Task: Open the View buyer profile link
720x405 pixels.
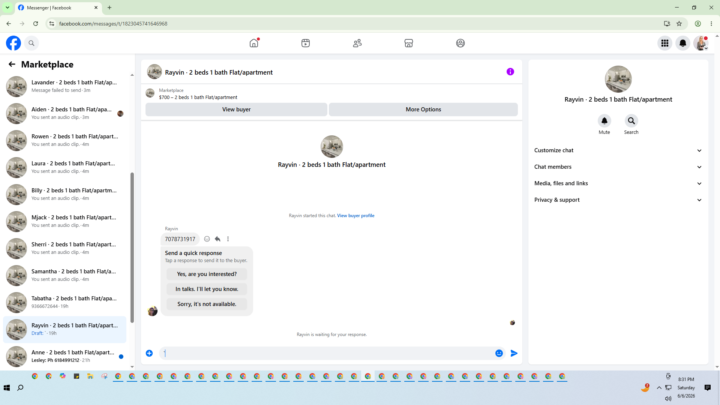Action: point(355,216)
